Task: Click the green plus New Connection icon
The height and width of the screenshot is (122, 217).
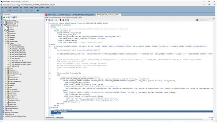Action: tap(4, 17)
